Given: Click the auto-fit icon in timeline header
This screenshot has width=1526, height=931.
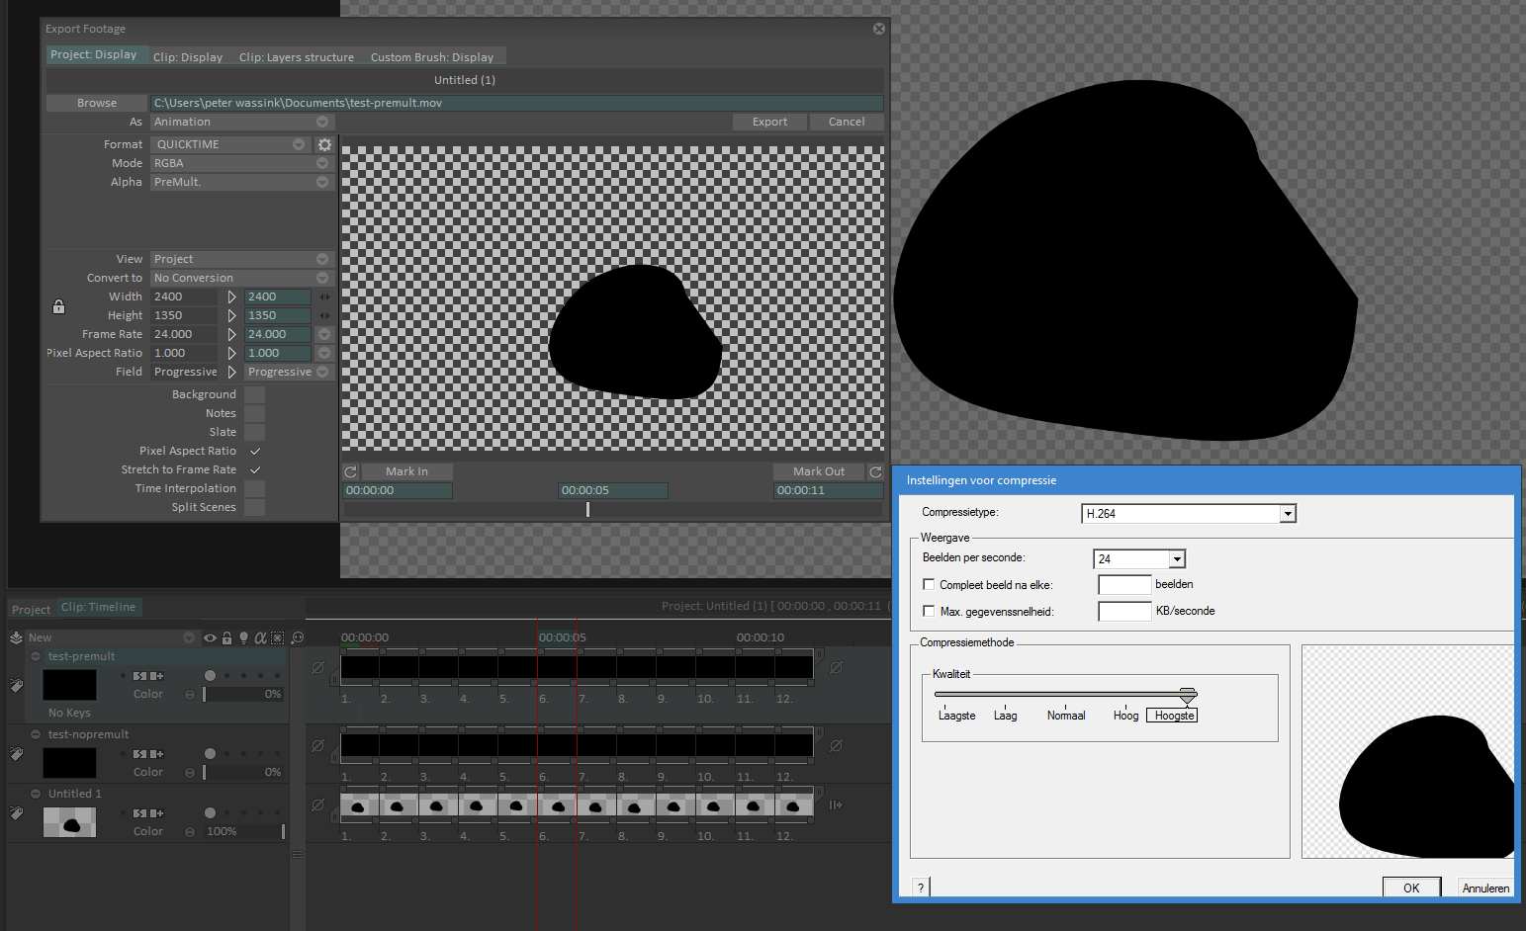Looking at the screenshot, I should [298, 637].
